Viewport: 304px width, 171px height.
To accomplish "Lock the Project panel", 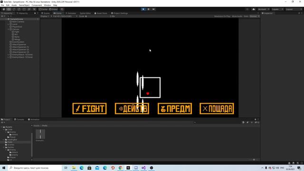I will [256, 119].
